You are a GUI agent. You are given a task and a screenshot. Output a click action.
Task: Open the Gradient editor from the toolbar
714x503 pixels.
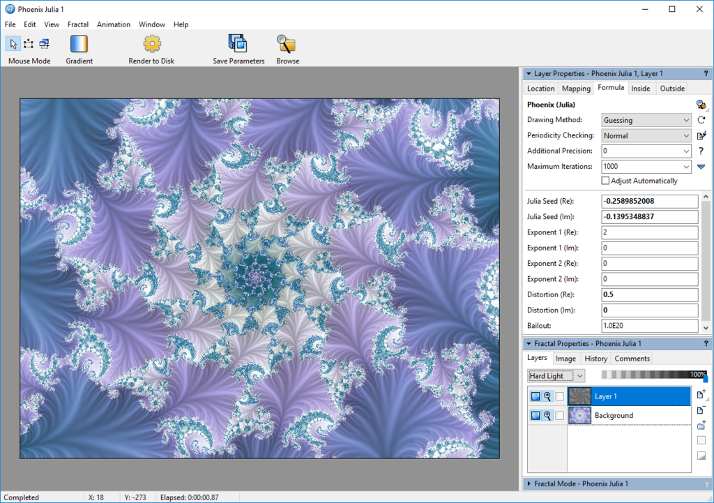click(79, 45)
